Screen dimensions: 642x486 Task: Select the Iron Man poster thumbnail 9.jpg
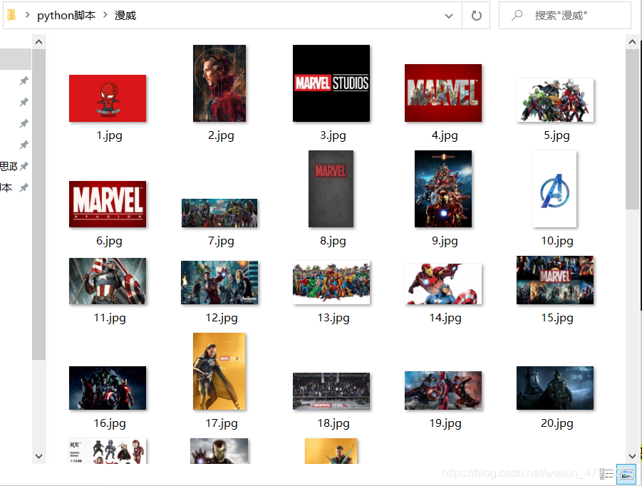pyautogui.click(x=443, y=189)
